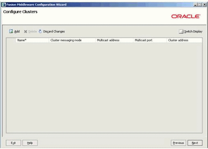Click the greyed Delete label
The height and width of the screenshot is (149, 208).
[32, 32]
